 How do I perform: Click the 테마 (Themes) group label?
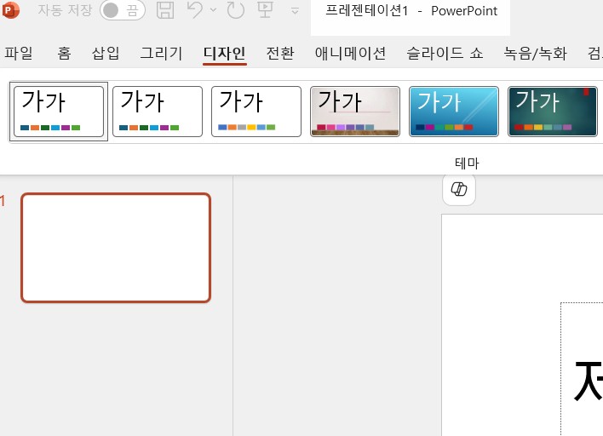467,163
